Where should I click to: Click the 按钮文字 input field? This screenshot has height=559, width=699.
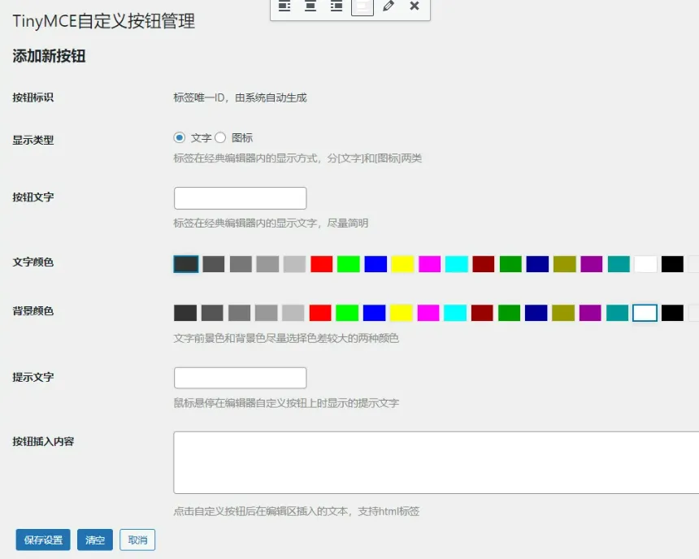(241, 198)
